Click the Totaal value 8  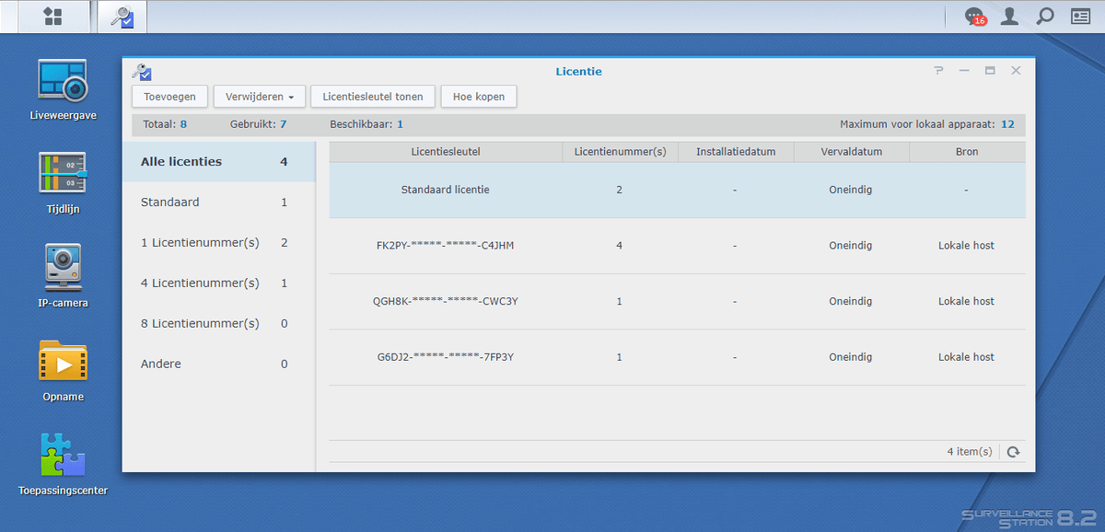tap(183, 124)
